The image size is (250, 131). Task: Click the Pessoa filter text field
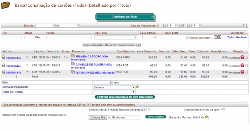point(69,37)
